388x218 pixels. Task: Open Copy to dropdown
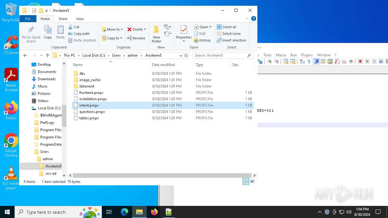112,38
